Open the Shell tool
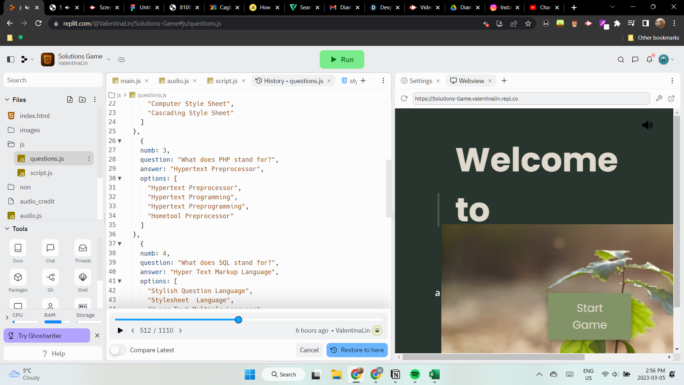This screenshot has width=684, height=385. pos(83,277)
